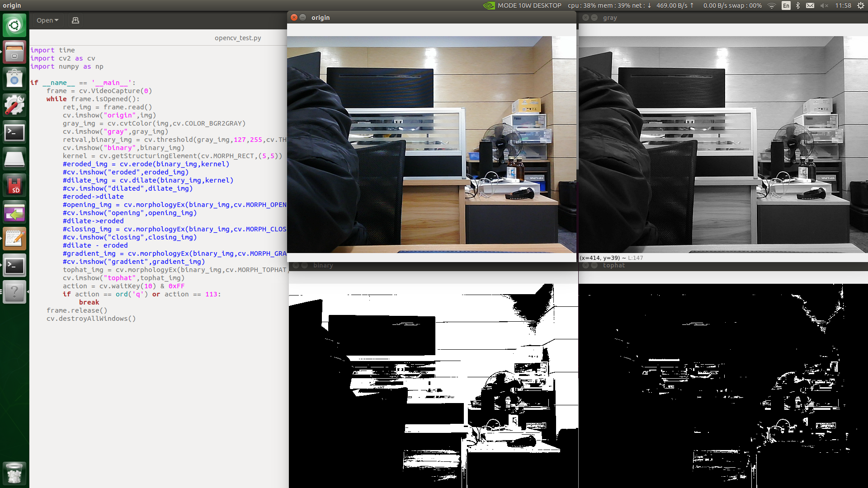
Task: Expand the system power gear menu
Action: [x=860, y=5]
